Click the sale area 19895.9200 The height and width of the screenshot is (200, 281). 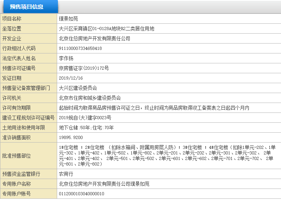pos(71,137)
